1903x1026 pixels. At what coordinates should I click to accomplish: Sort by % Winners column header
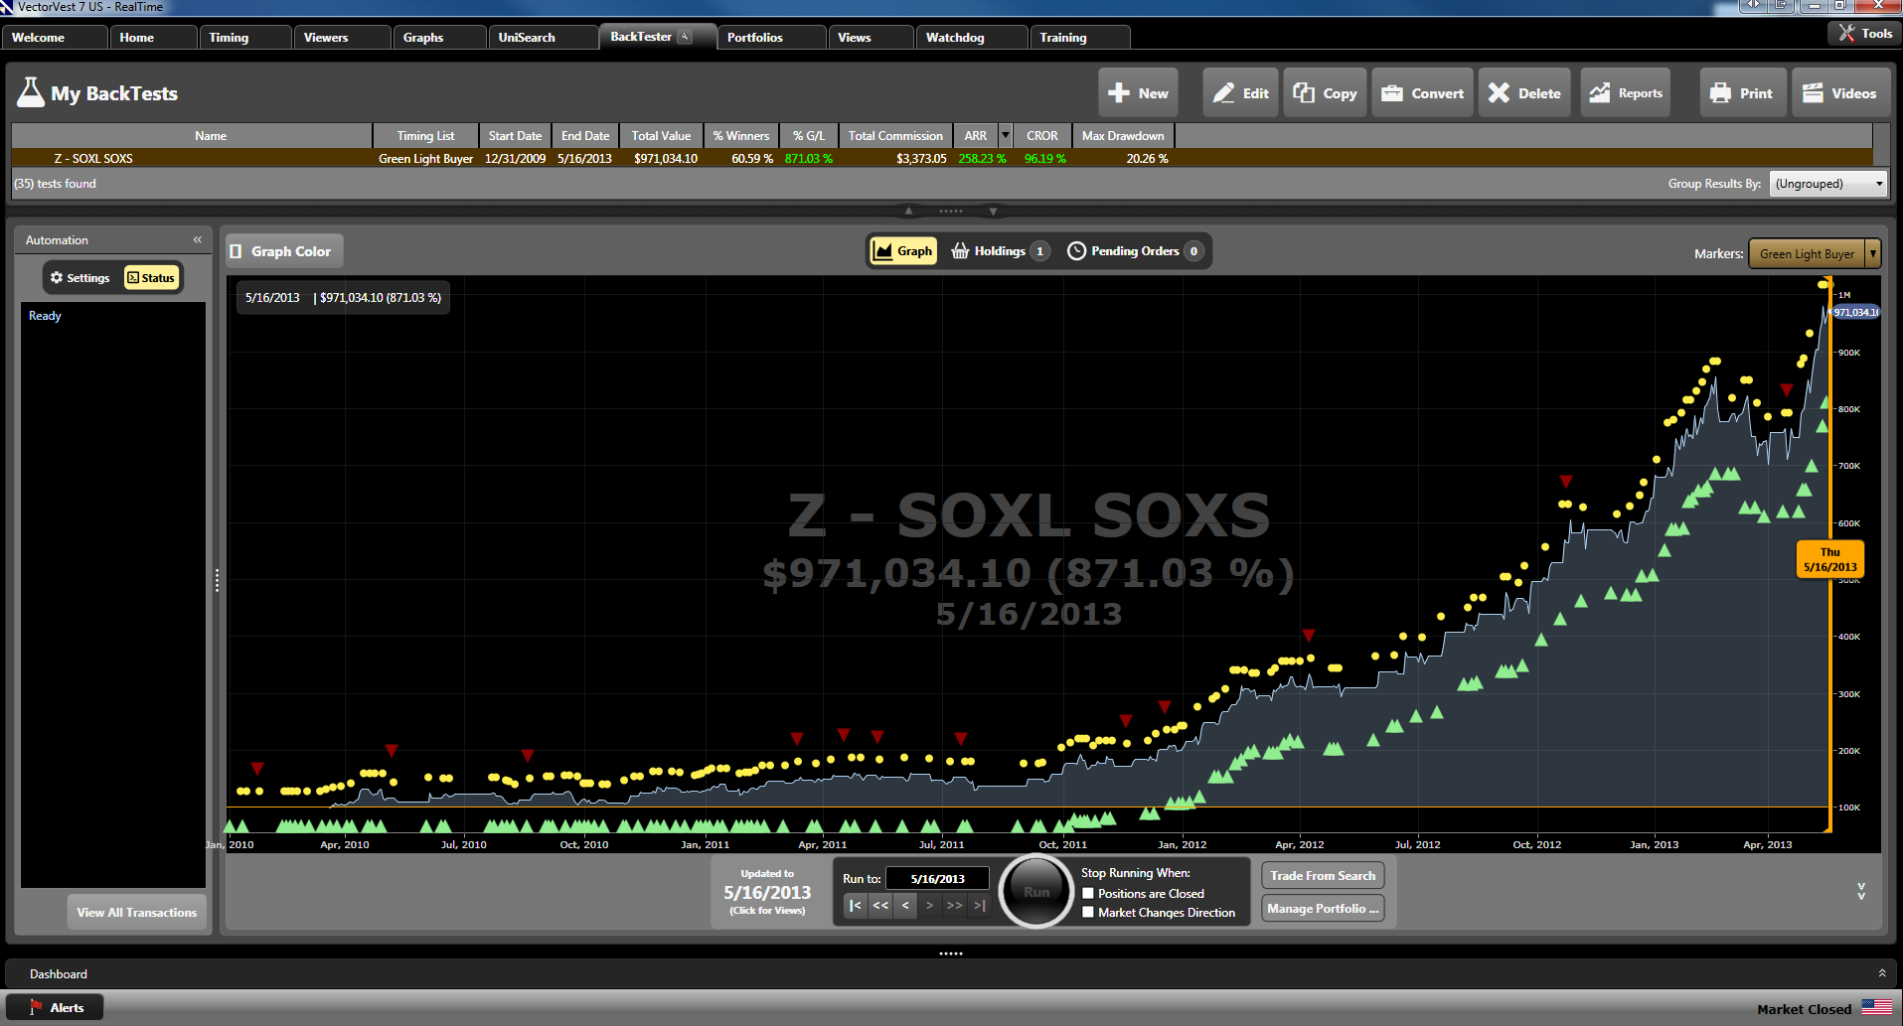(x=741, y=135)
